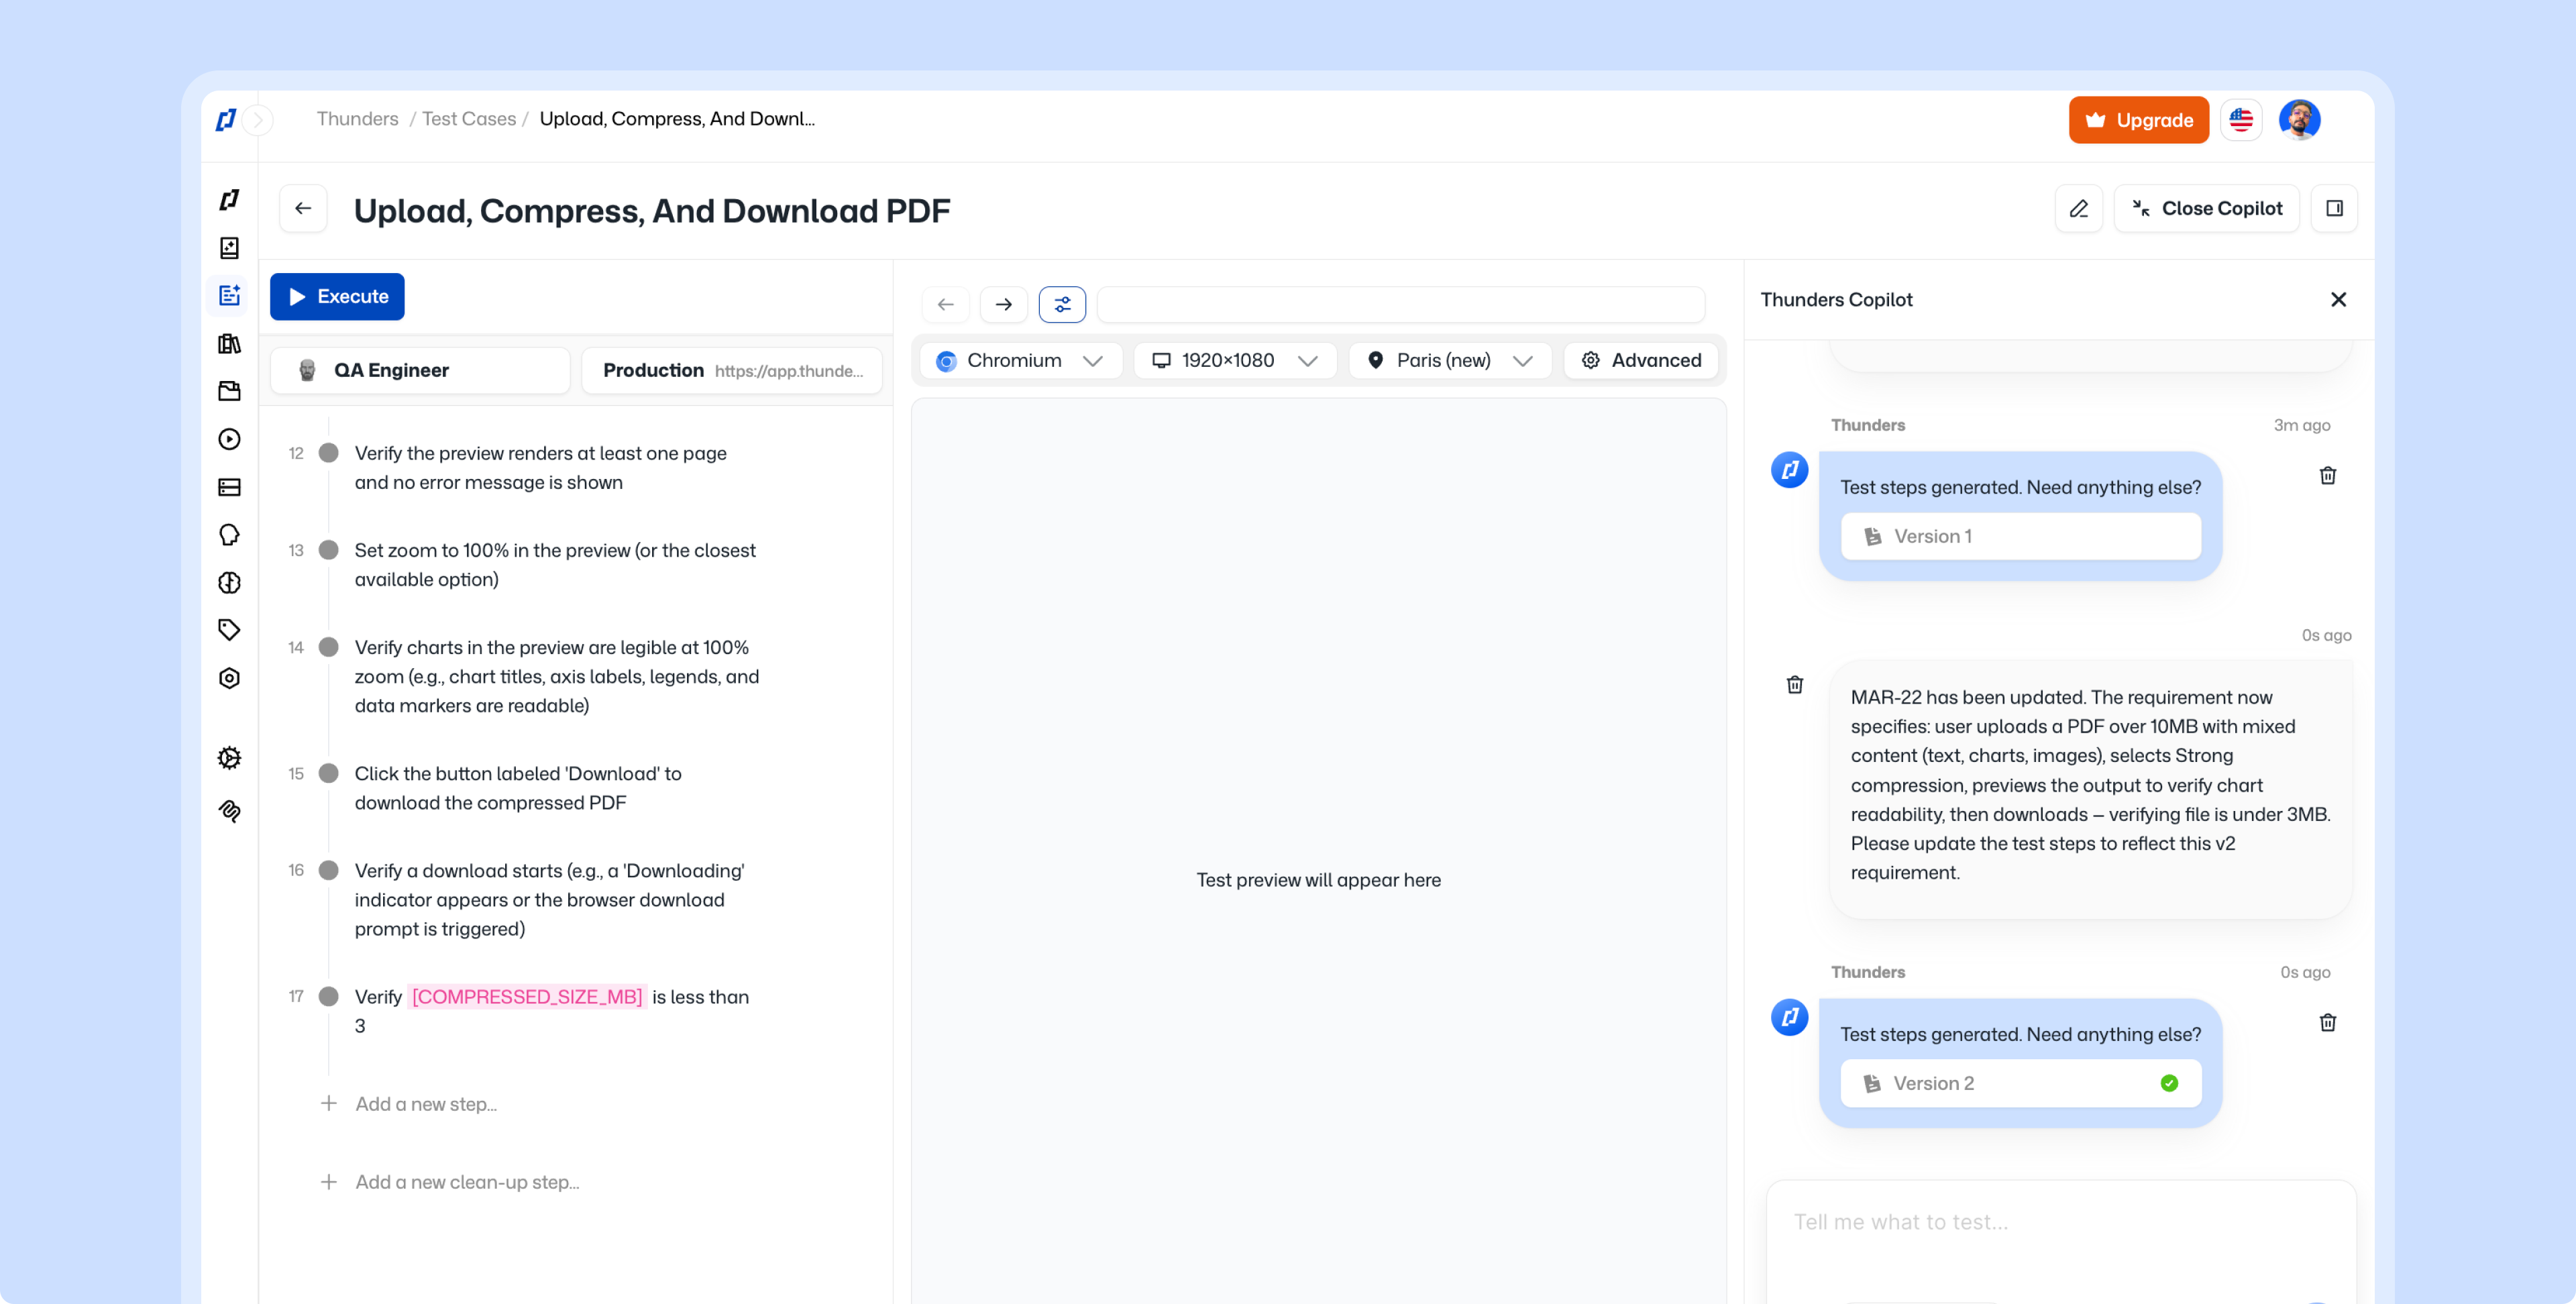Delete the MAR-22 user message
Viewport: 2576px width, 1304px height.
pos(1794,684)
